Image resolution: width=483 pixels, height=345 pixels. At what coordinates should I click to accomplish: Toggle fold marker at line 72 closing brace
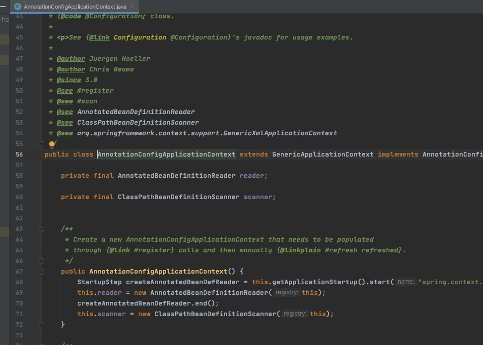(x=42, y=325)
